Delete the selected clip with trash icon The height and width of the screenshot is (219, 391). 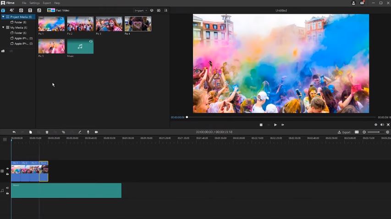pyautogui.click(x=47, y=132)
